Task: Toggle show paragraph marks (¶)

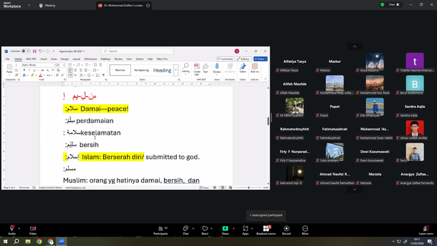Action: 103,75
